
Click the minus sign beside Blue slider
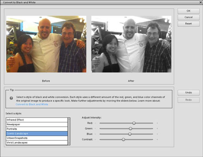pyautogui.click(x=95, y=134)
